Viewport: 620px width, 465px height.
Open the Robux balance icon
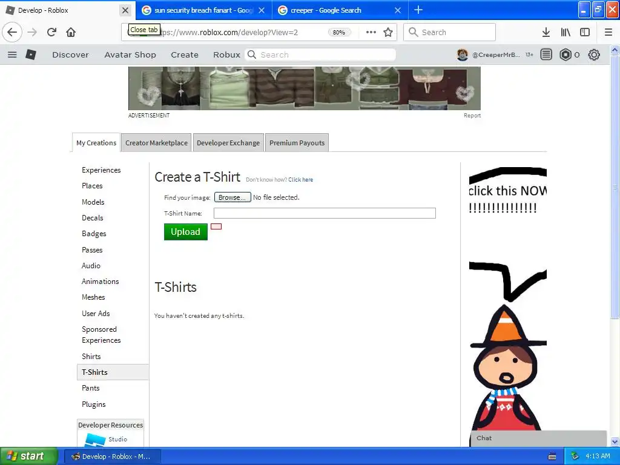(x=566, y=54)
